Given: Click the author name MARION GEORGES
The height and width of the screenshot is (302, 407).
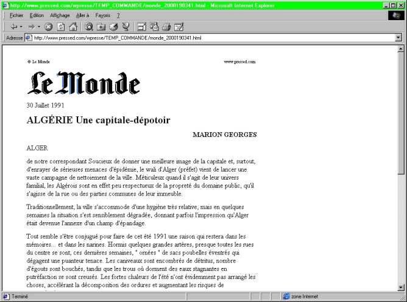Looking at the screenshot, I should (x=225, y=135).
